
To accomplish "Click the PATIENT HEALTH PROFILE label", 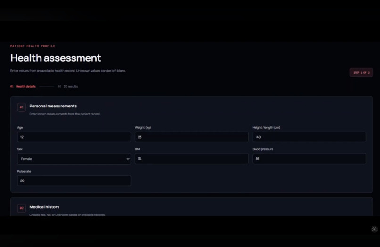I will pyautogui.click(x=33, y=46).
